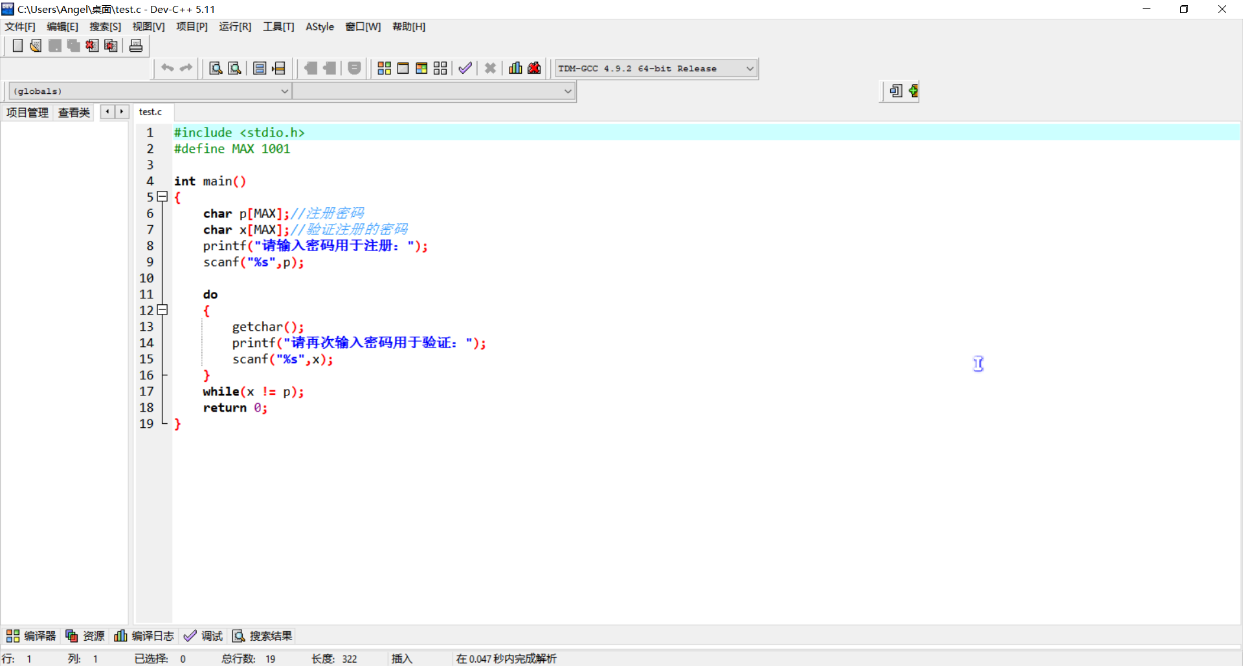Open an existing file
The width and height of the screenshot is (1243, 666).
[x=36, y=45]
